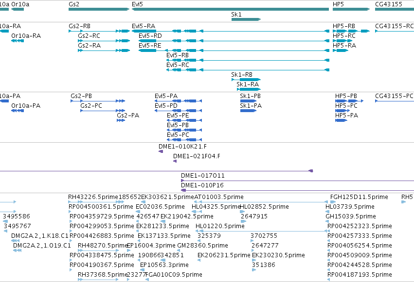Screen dimensions: 414x282
Task: Select the Gs2-RC transcript label
Action: (89, 36)
